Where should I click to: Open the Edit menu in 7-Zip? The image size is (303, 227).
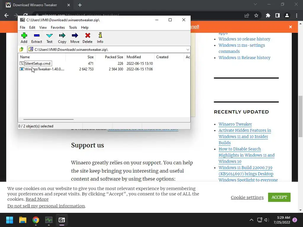[32, 27]
